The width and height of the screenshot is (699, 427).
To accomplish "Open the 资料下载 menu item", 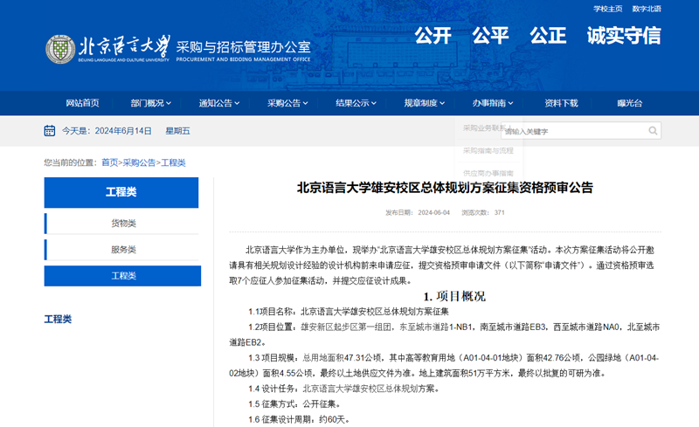I will tap(561, 103).
